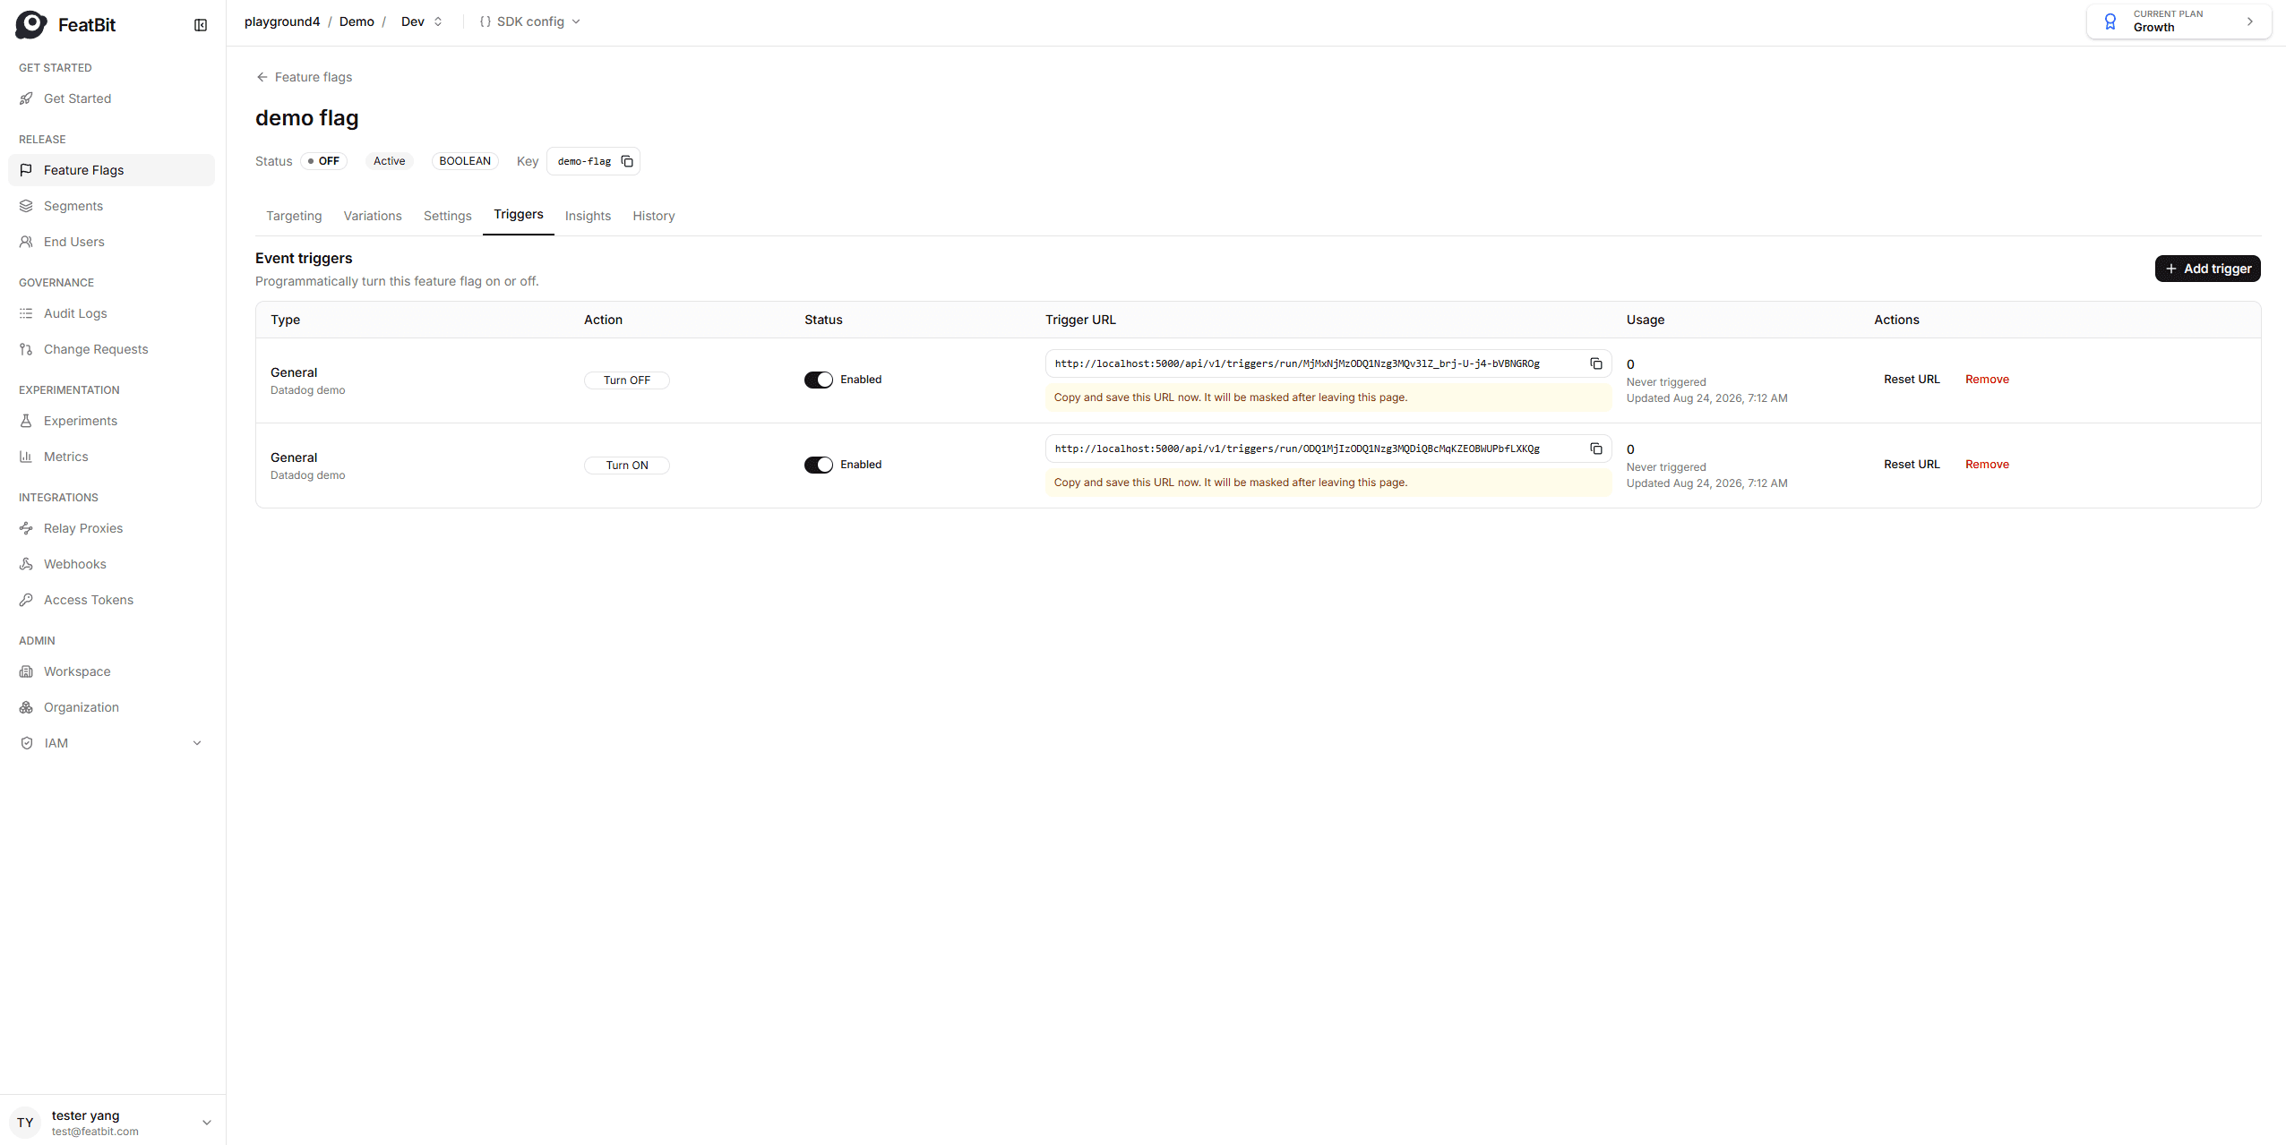2286x1145 pixels.
Task: Click the Relay Proxies icon
Action: click(26, 528)
